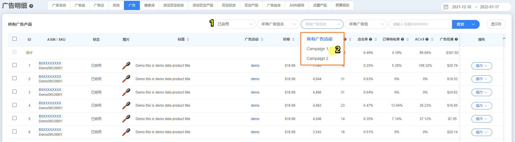The height and width of the screenshot is (142, 515).
Task: Switch to the 搜索词 tab
Action: 149,5
